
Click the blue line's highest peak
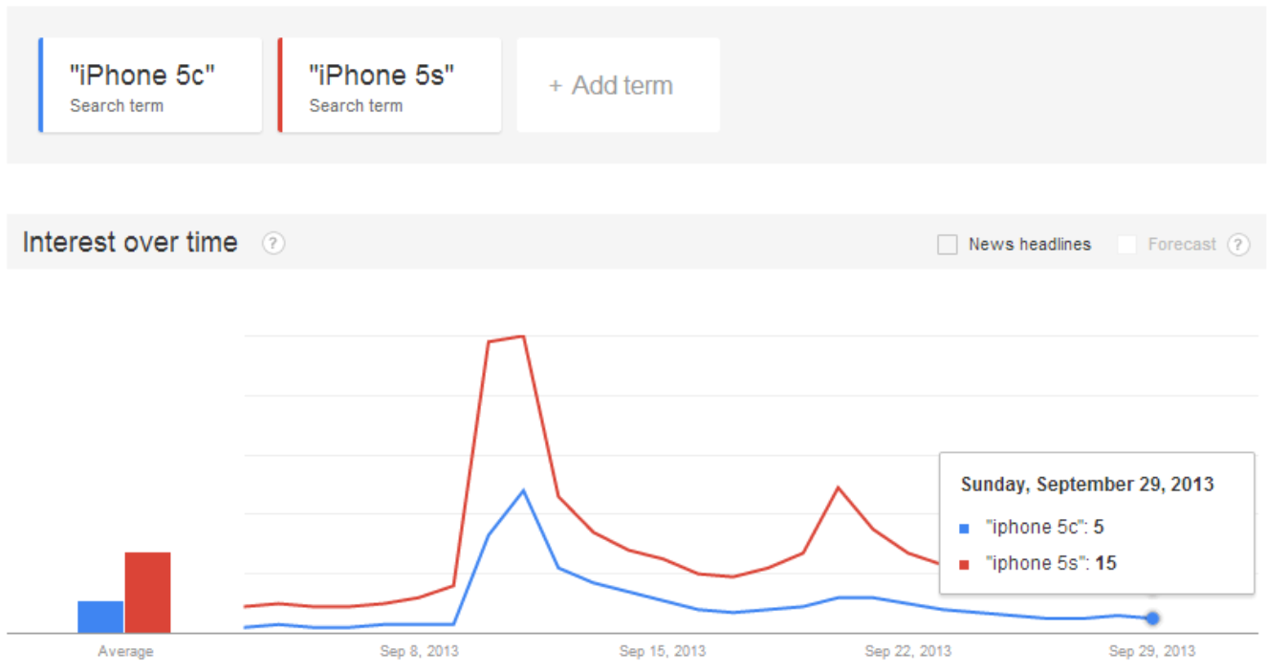pos(523,490)
